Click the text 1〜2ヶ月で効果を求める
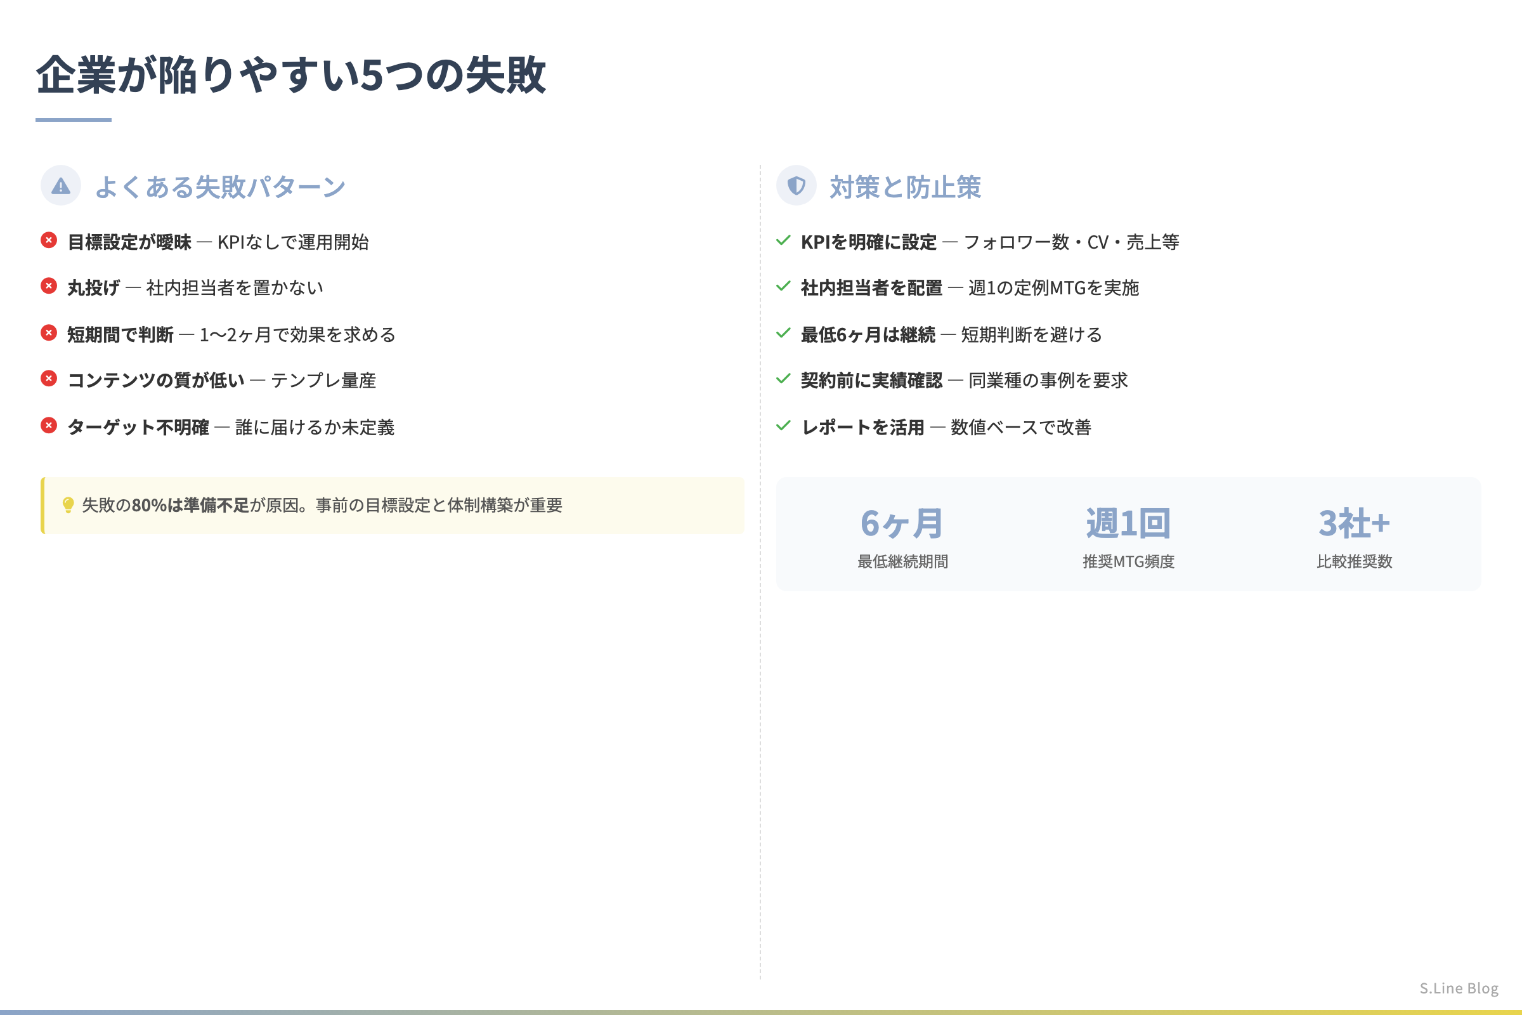This screenshot has width=1522, height=1015. [x=297, y=335]
